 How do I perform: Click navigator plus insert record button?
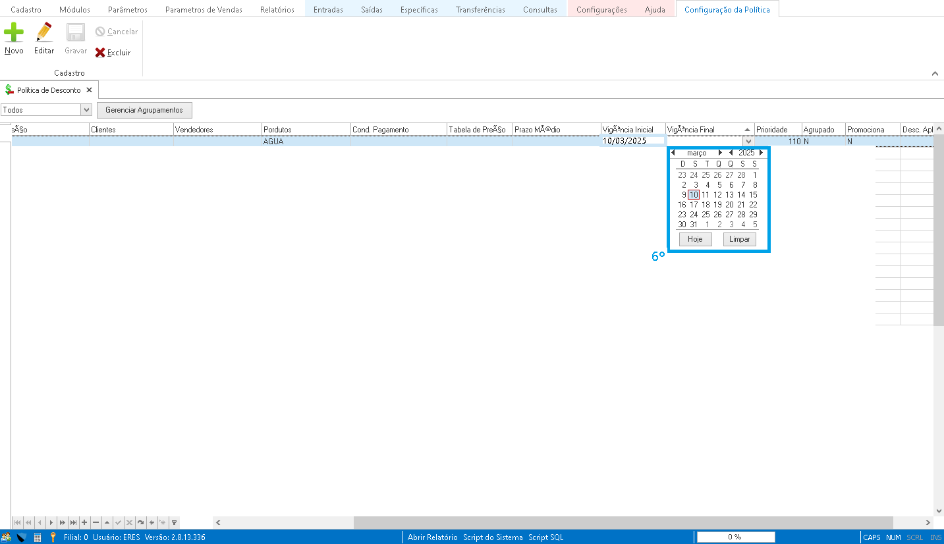[84, 522]
